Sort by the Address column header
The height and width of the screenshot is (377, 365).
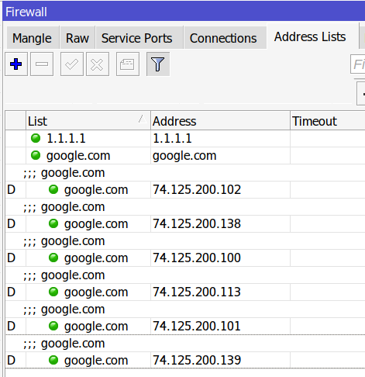(x=220, y=121)
